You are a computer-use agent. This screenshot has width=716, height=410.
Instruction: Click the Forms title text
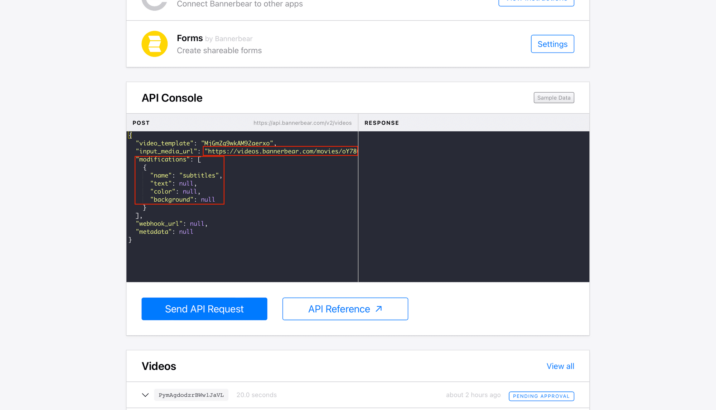click(190, 38)
